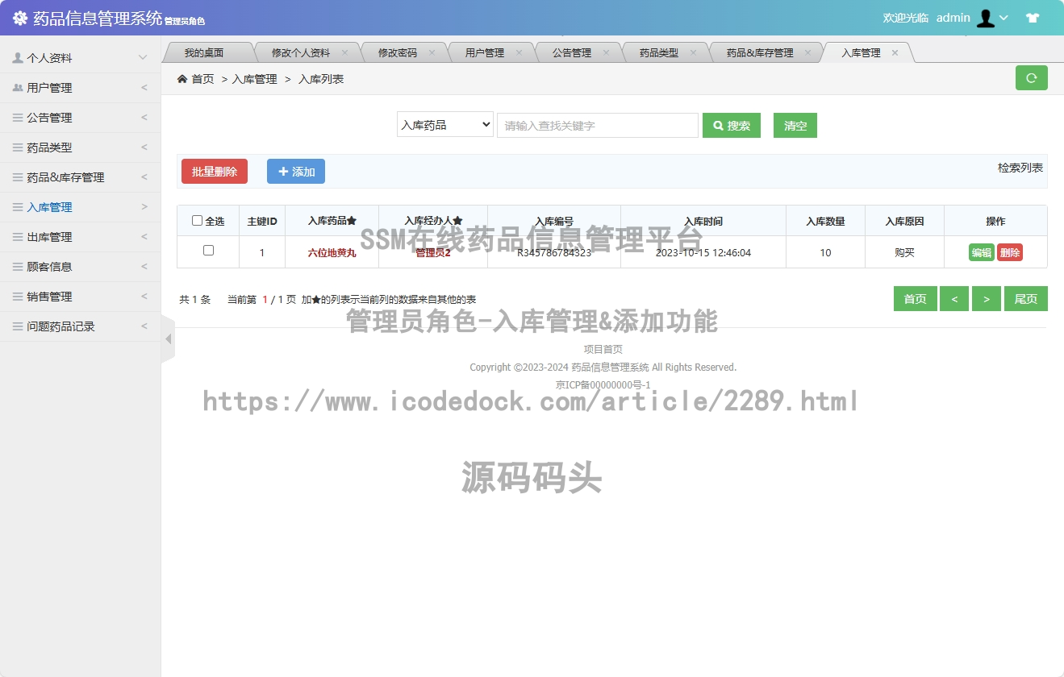Click the next page > button
The height and width of the screenshot is (677, 1064).
[987, 299]
